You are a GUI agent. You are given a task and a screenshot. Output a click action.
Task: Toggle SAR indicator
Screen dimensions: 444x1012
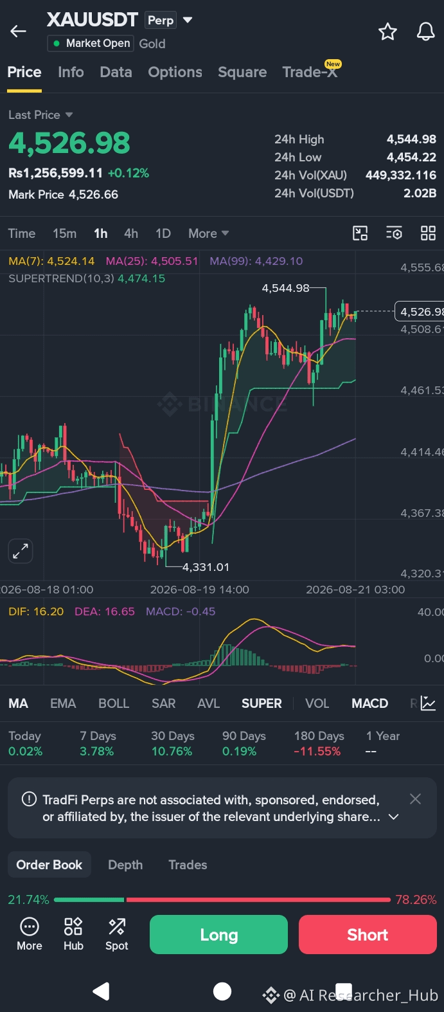click(x=164, y=703)
